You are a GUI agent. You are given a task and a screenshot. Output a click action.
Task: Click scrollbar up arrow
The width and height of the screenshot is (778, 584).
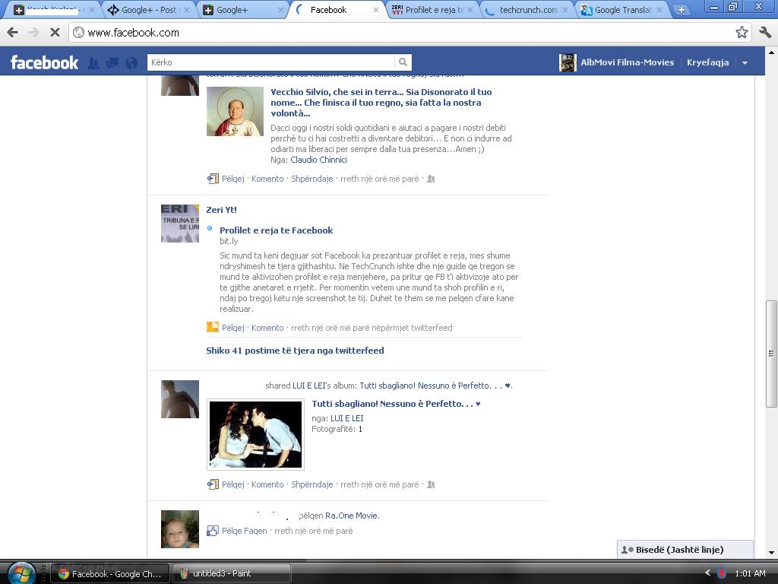point(771,52)
